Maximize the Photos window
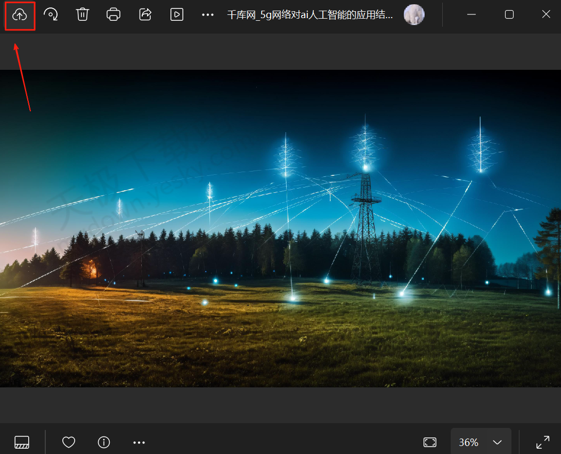Image resolution: width=561 pixels, height=454 pixels. (509, 14)
